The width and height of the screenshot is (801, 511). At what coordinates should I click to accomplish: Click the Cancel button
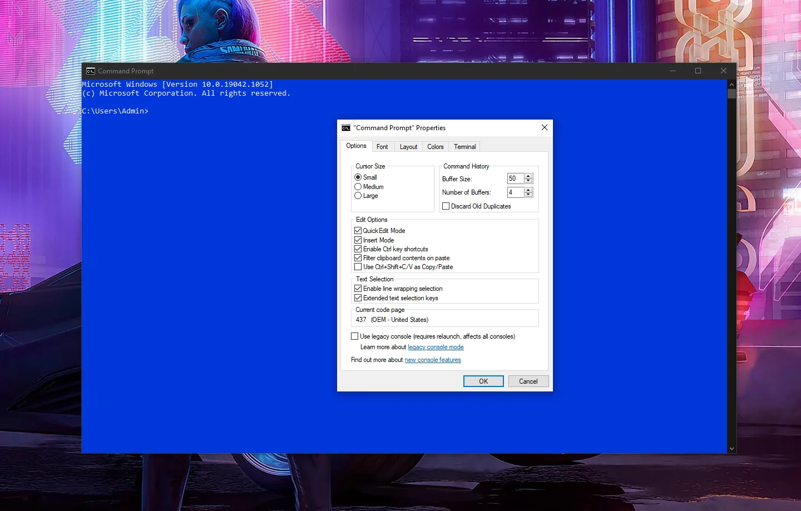528,381
